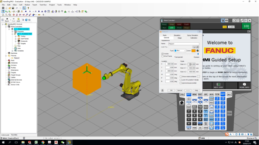Viewport: 259px width, 145px height.
Task: Expand the Tooling tree node
Action: [16, 36]
